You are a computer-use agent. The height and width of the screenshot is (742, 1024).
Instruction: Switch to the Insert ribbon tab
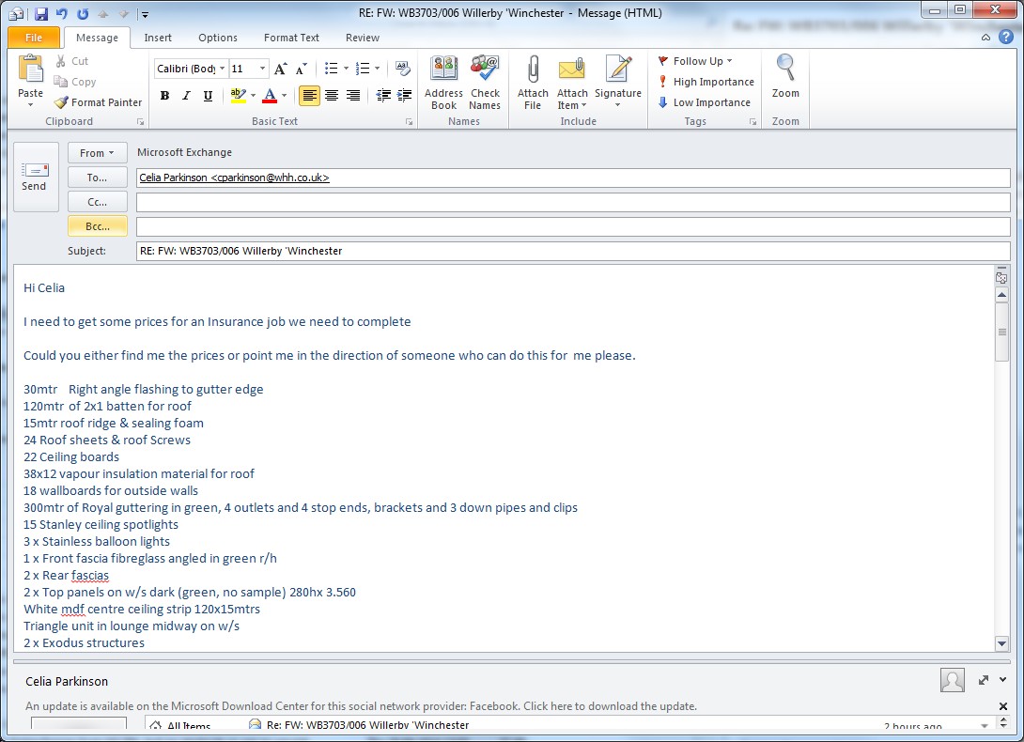click(x=158, y=38)
